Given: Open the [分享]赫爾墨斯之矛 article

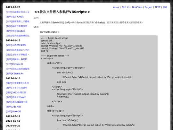Looking at the screenshot, I should [x=18, y=22].
